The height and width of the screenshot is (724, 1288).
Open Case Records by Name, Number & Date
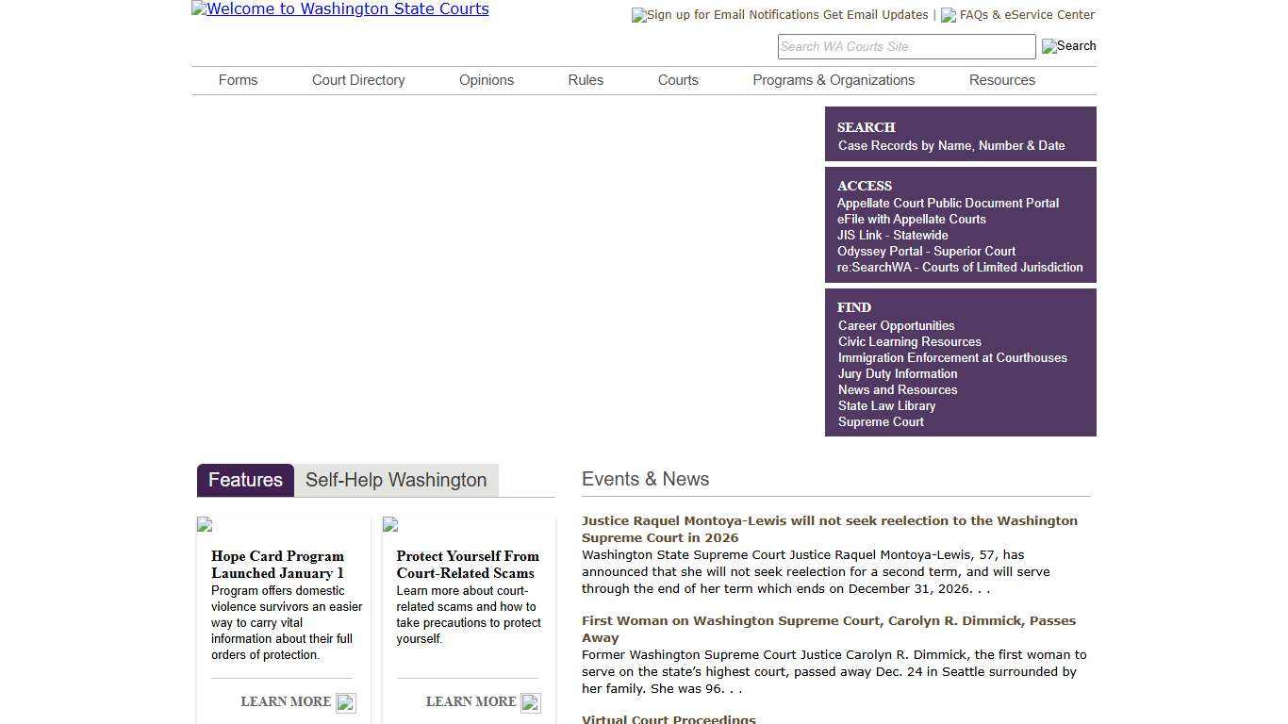(x=950, y=145)
